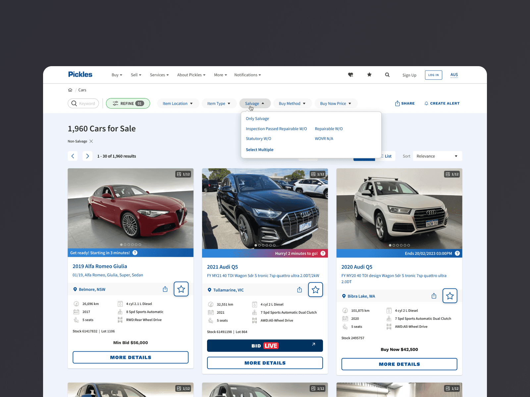Share the 2020 Audi Q5 listing
Viewport: 530px width, 397px height.
(434, 296)
